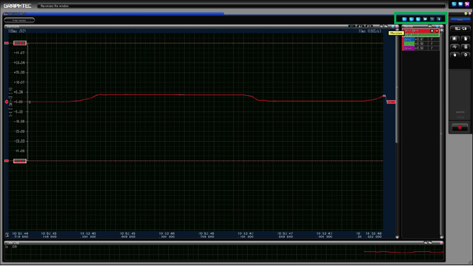Click the blue round button in Monitor header
Viewport: 473px width, 266px height.
click(x=437, y=26)
